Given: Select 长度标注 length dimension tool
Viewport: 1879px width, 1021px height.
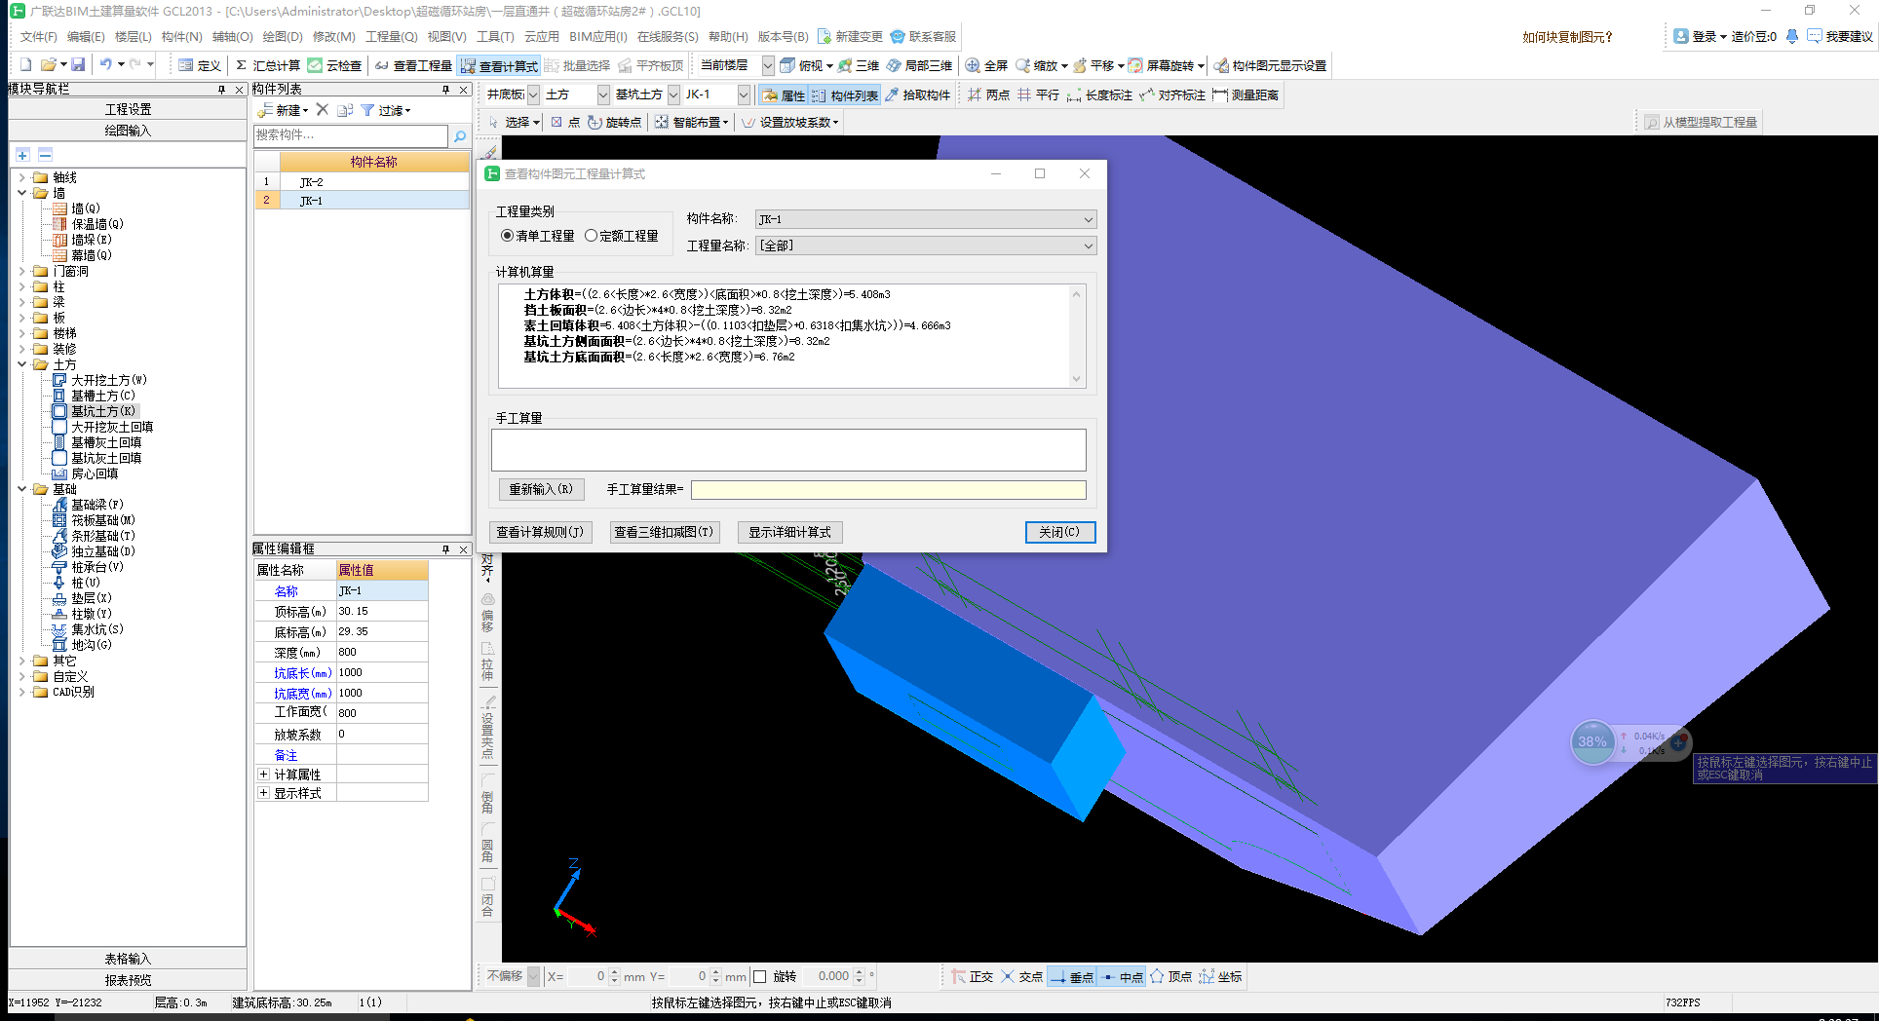Looking at the screenshot, I should (x=1099, y=95).
